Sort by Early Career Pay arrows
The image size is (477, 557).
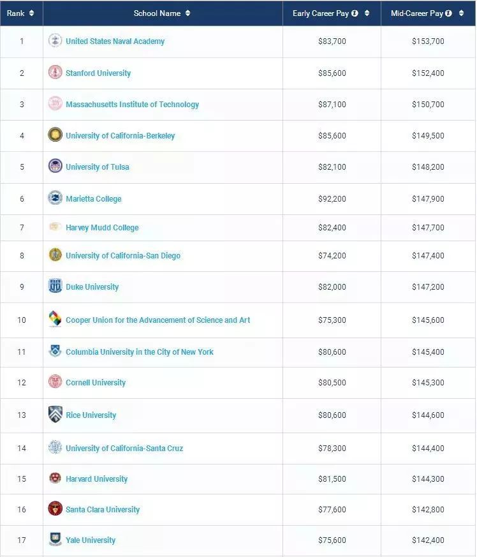367,13
